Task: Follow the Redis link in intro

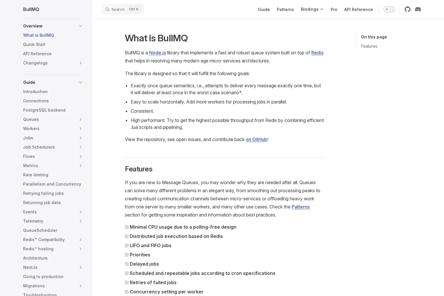Action: 317,53
